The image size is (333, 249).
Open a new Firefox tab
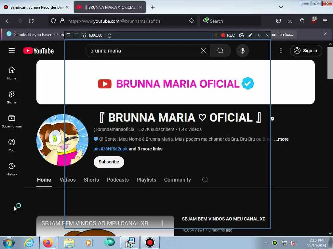pyautogui.click(x=153, y=7)
